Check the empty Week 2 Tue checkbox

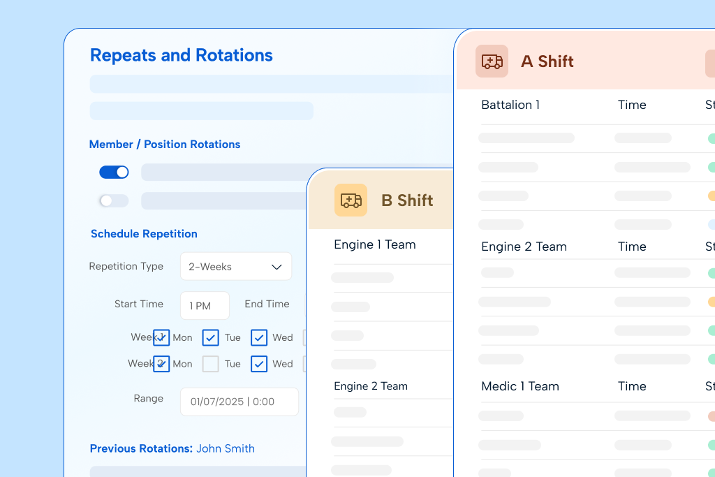(x=211, y=364)
